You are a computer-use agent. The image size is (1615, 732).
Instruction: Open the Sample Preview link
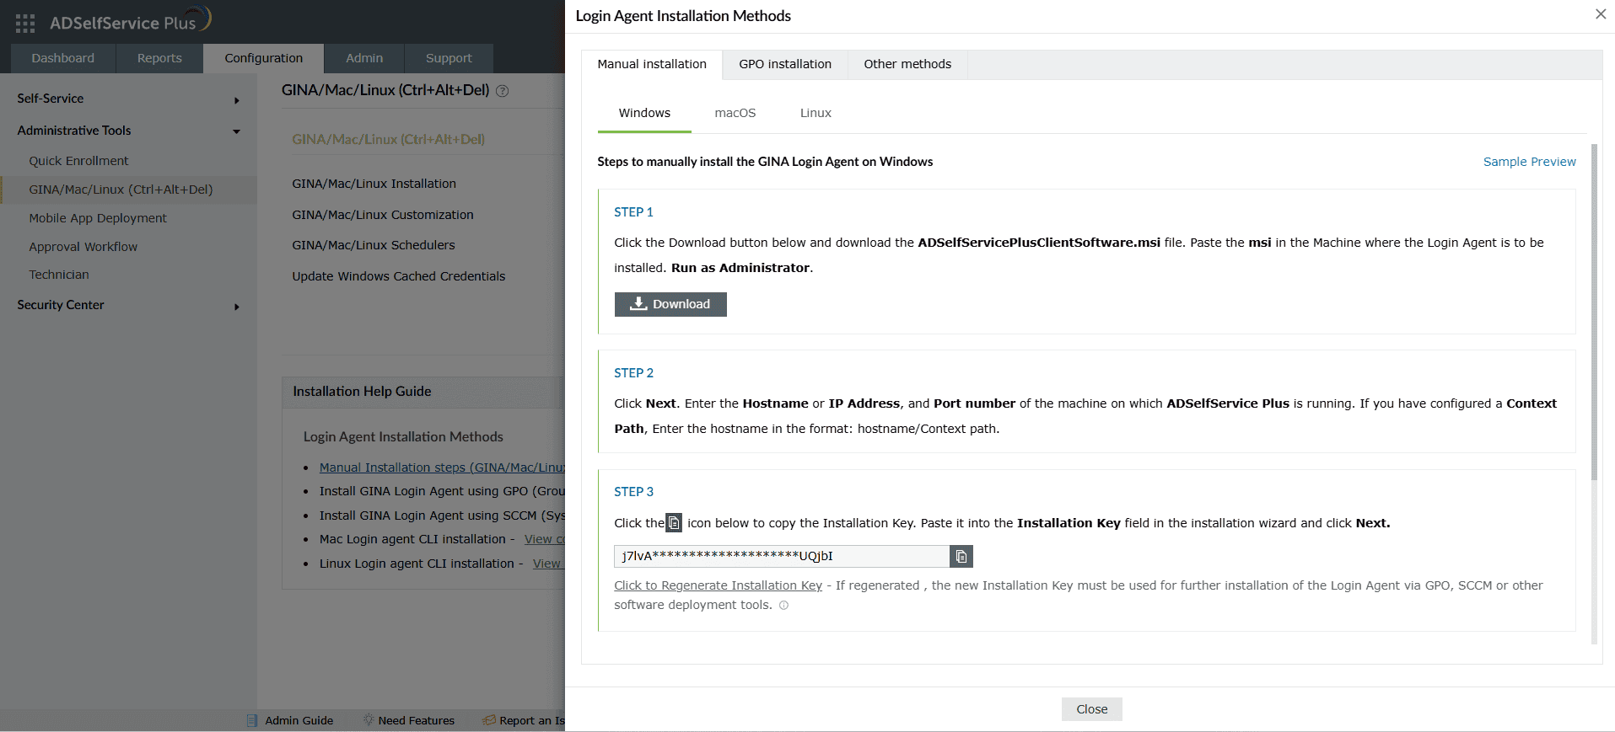[1530, 162]
